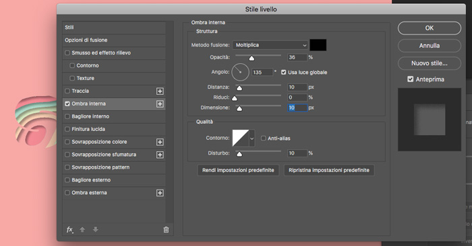
Task: Click the styles list vertical scrollbar
Action: tap(169, 122)
